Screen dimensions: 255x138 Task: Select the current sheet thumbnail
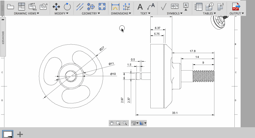[x=8, y=134]
